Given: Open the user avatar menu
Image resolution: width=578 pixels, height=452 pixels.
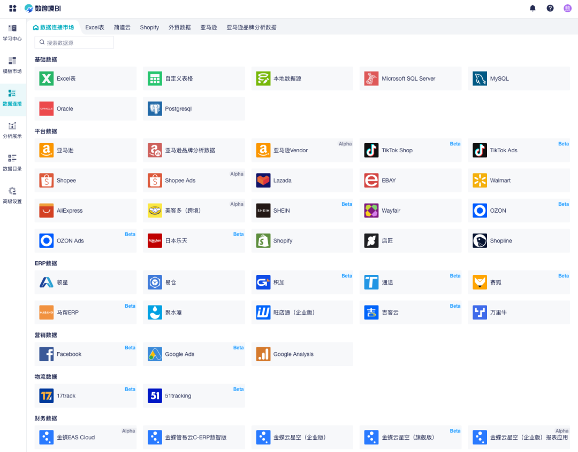Looking at the screenshot, I should (x=568, y=8).
